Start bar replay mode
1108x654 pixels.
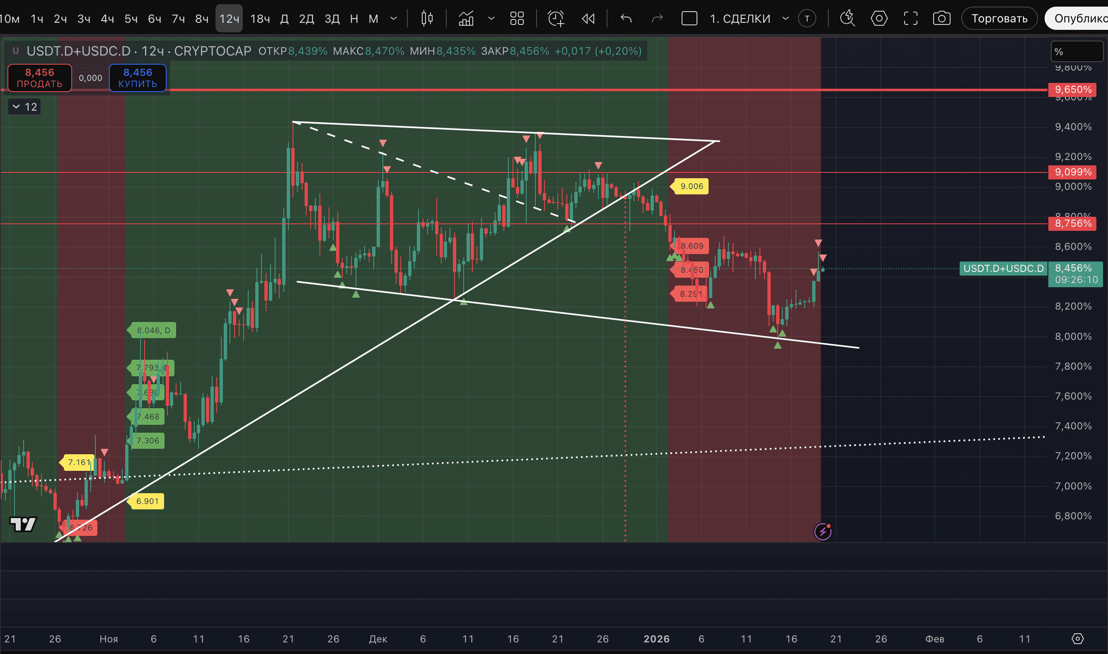pyautogui.click(x=588, y=19)
